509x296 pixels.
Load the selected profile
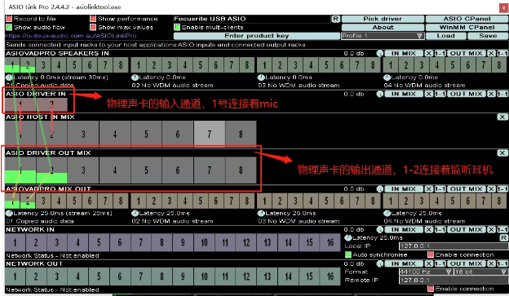coord(445,36)
